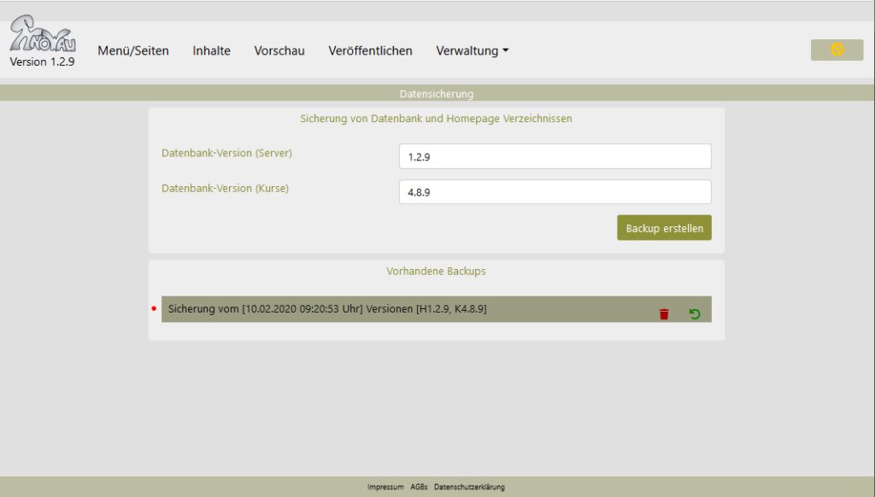Click the Vorhandene Backups heading

[x=436, y=272]
